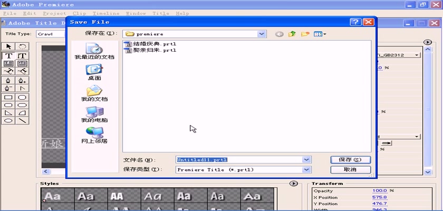Click the Save File help question button
This screenshot has width=443, height=211.
355,22
